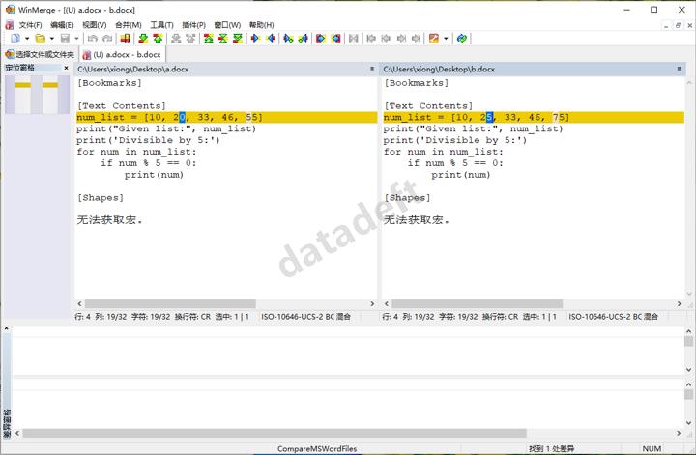Open the 插件(P) menu
696x455 pixels.
coord(194,25)
